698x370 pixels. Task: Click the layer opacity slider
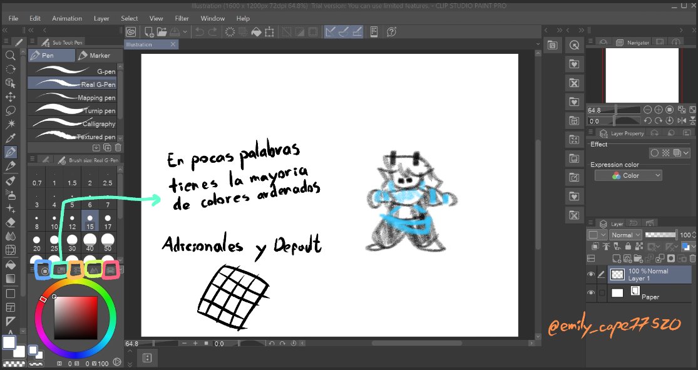(660, 235)
